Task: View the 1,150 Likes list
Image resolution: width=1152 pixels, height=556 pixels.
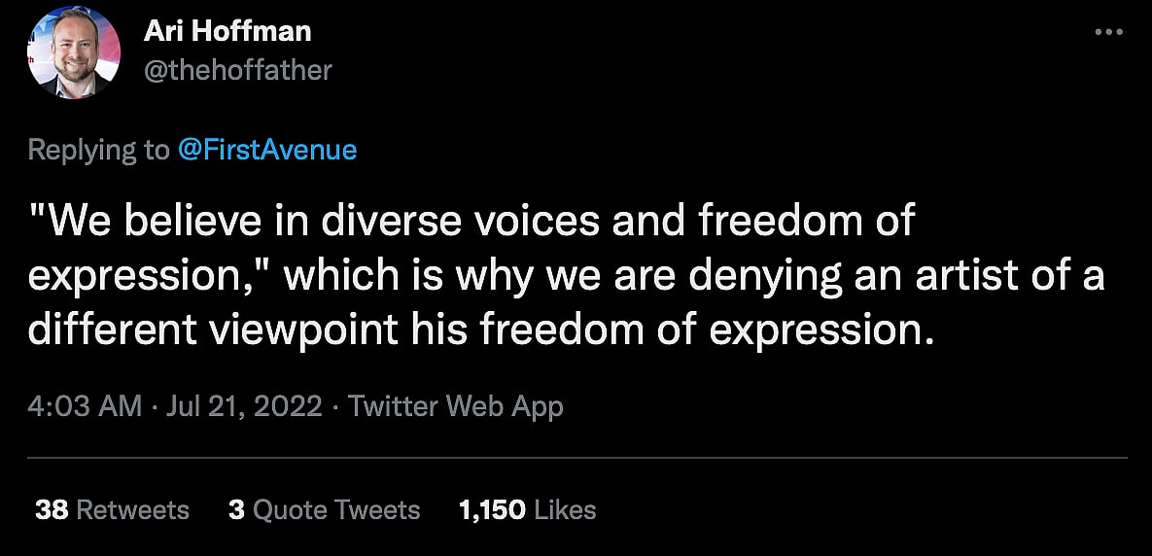Action: (527, 509)
